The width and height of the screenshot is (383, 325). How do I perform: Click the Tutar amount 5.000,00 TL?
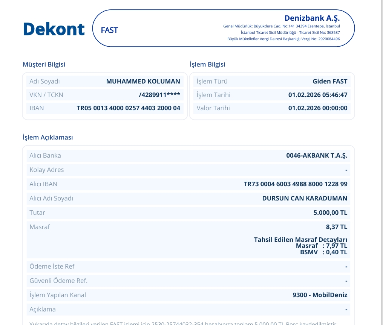330,213
